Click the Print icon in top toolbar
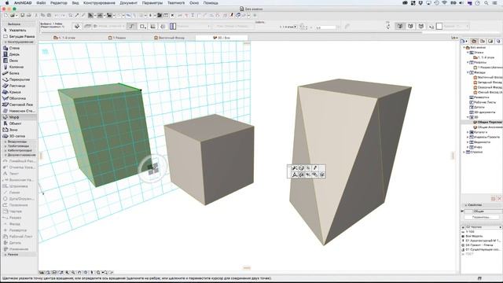The width and height of the screenshot is (503, 283). tap(28, 16)
